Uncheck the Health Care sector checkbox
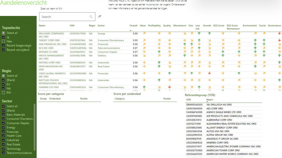The height and width of the screenshot is (158, 282). [3, 136]
